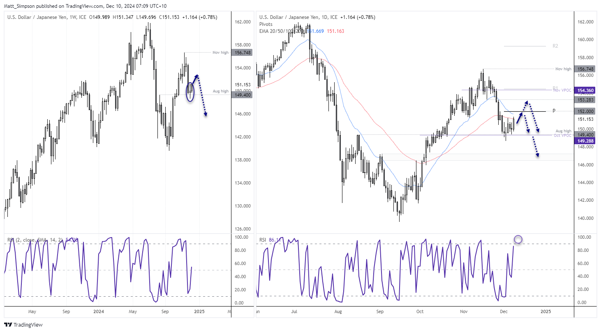Click 146.000 on the daily price scale
The width and height of the screenshot is (601, 332).
pos(585,165)
